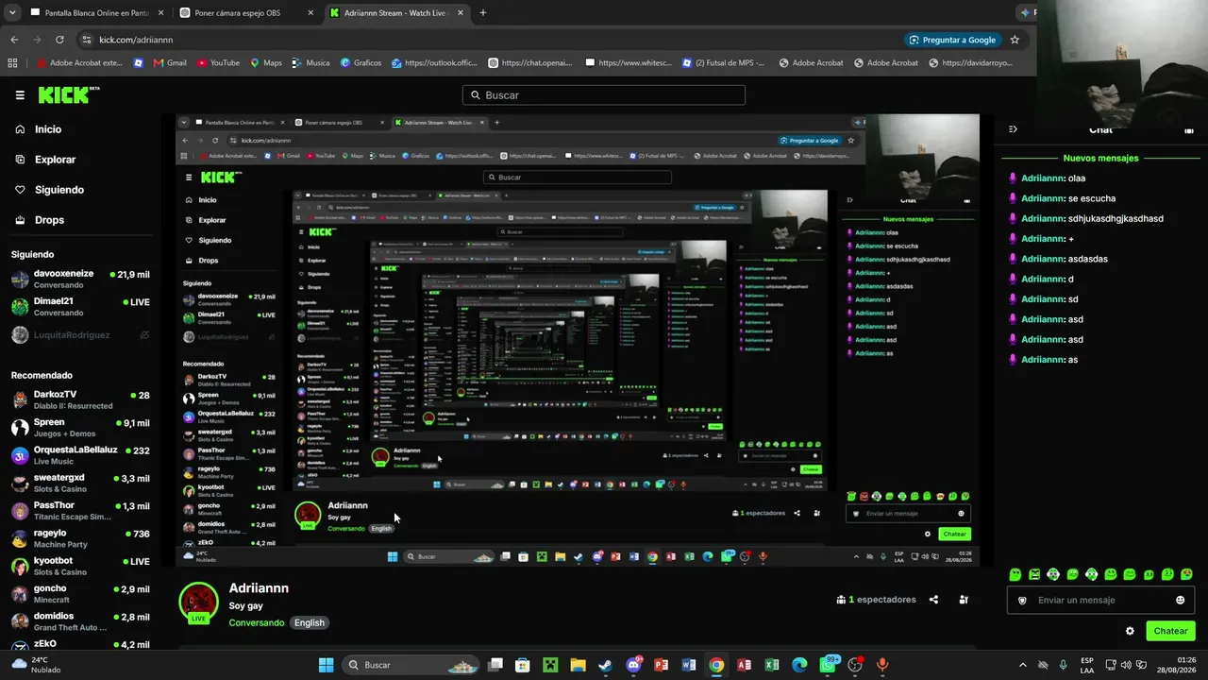The width and height of the screenshot is (1208, 680).
Task: Click the 1 espectadores viewers count
Action: coord(876,600)
